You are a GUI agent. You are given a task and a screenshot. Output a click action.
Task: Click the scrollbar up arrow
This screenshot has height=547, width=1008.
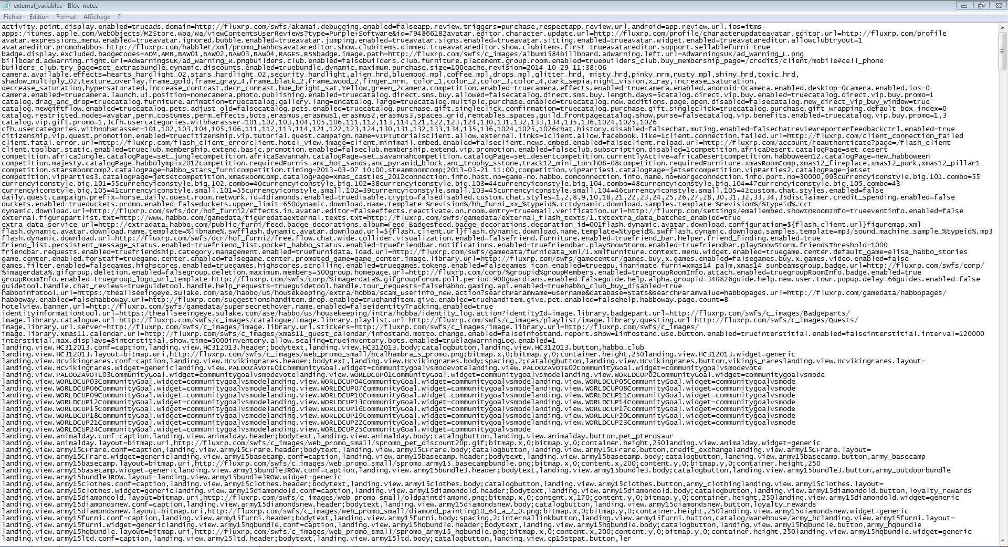(1002, 28)
